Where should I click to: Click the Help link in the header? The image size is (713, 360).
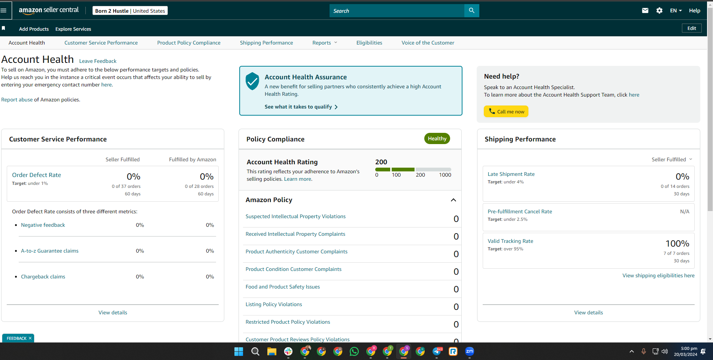694,10
